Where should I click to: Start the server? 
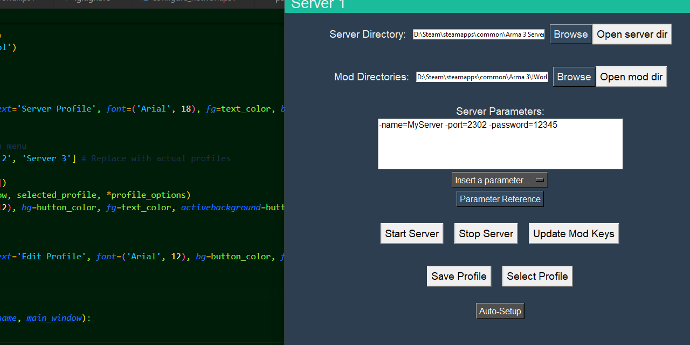tap(411, 233)
